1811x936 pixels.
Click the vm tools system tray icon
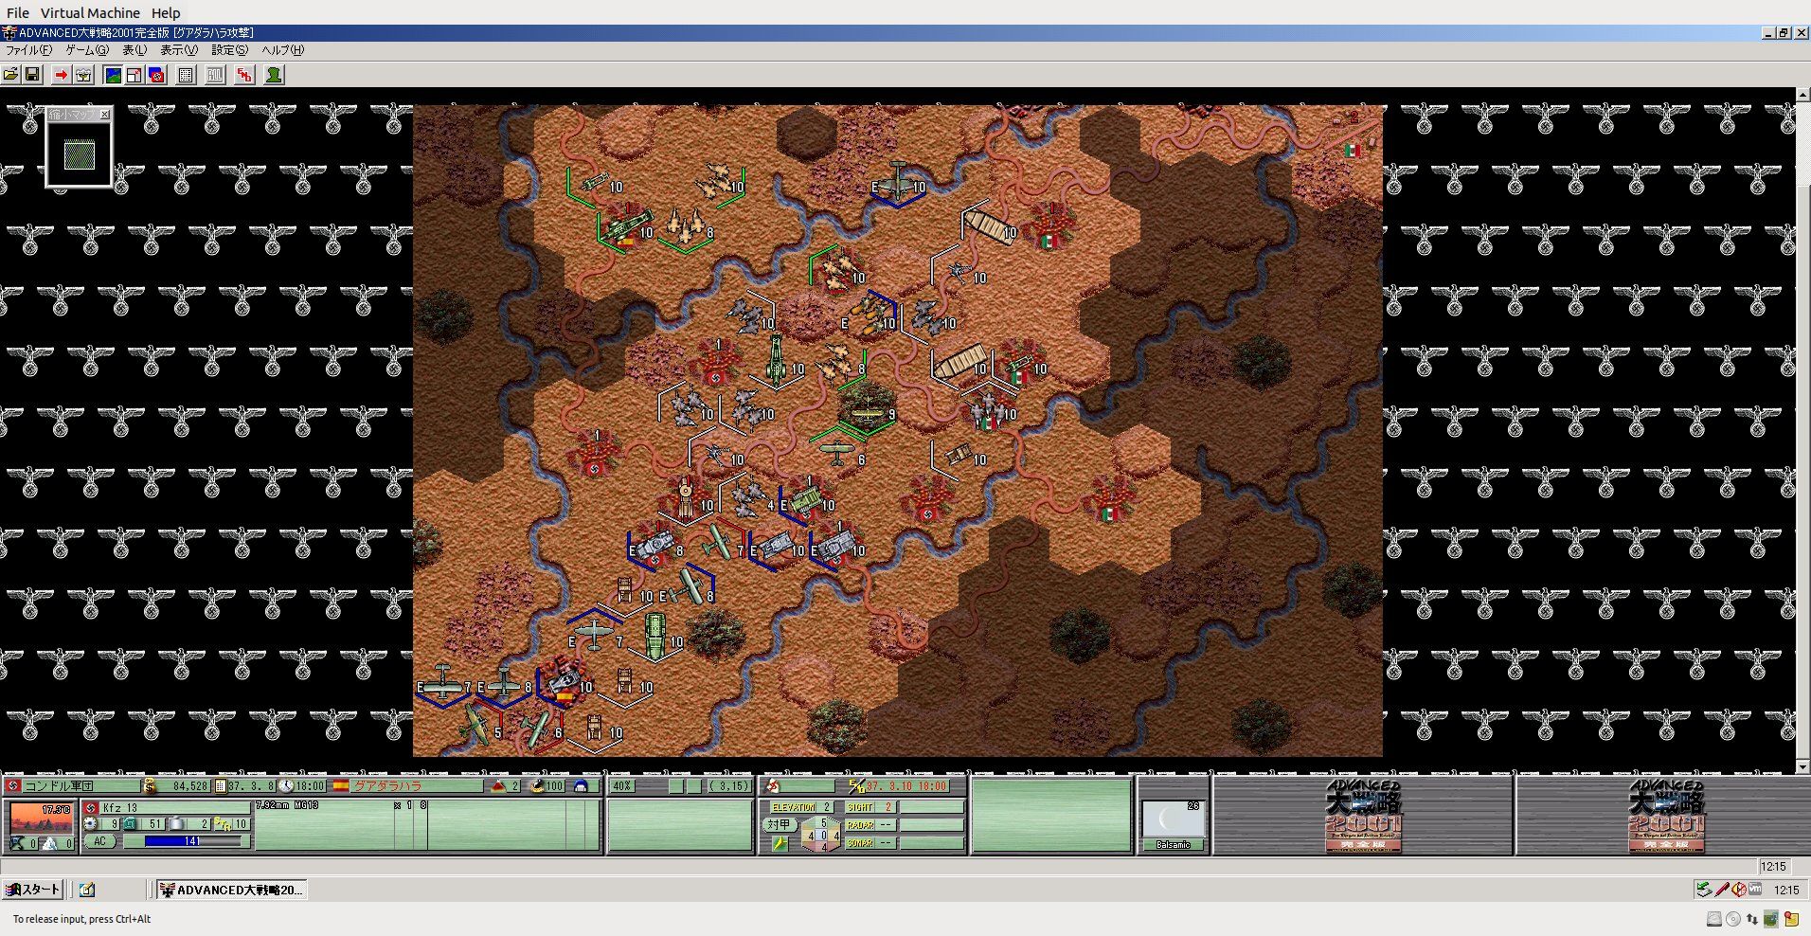click(x=1755, y=890)
